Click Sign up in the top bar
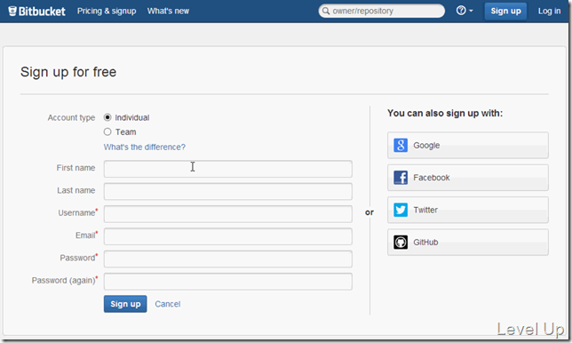 pos(505,11)
